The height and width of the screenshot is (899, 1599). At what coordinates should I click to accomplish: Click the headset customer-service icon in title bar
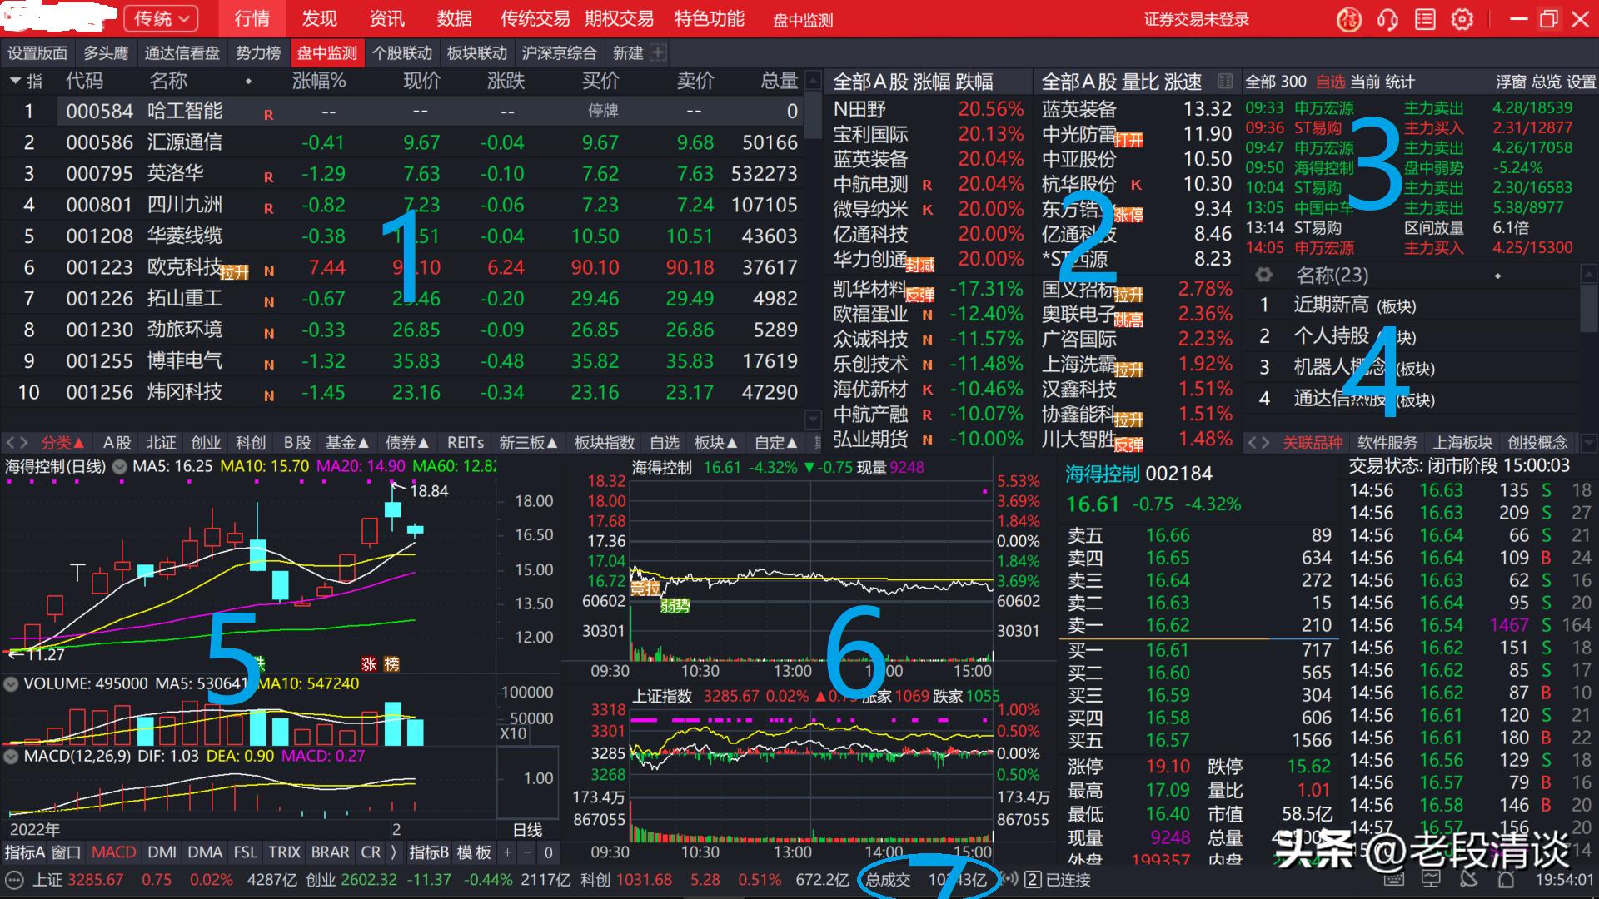click(1387, 19)
